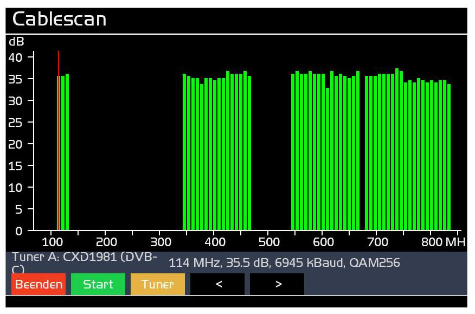
Task: Click the dB unit label above axis
Action: pos(16,42)
